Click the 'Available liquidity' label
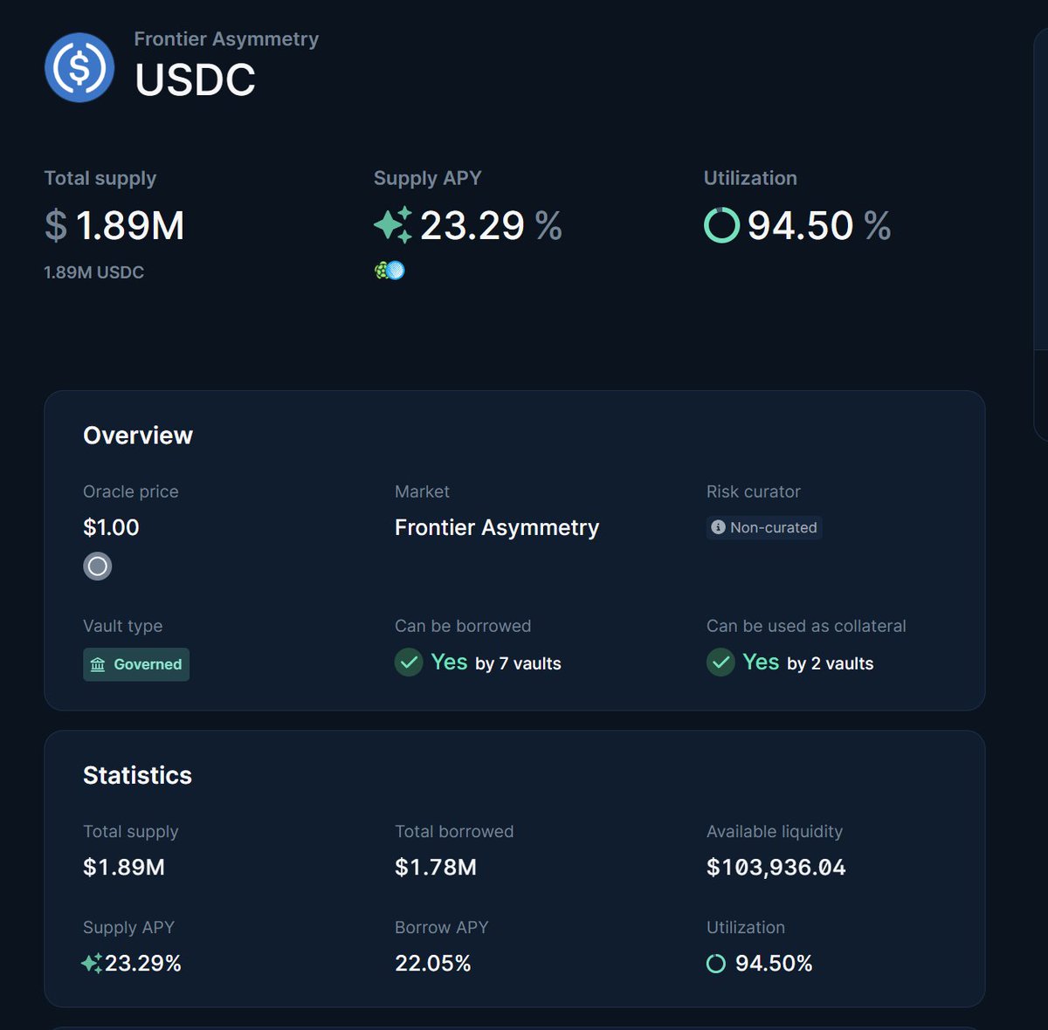The image size is (1048, 1030). 775,831
